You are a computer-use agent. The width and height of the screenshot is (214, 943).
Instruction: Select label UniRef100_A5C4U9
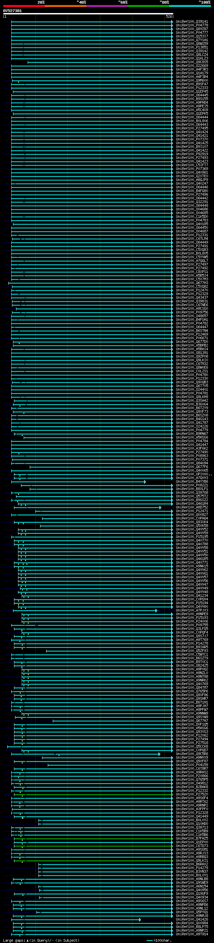192,110
